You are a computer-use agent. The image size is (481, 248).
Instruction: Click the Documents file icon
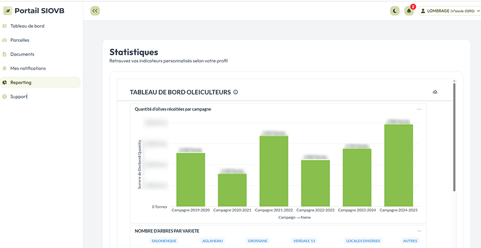pyautogui.click(x=4, y=54)
